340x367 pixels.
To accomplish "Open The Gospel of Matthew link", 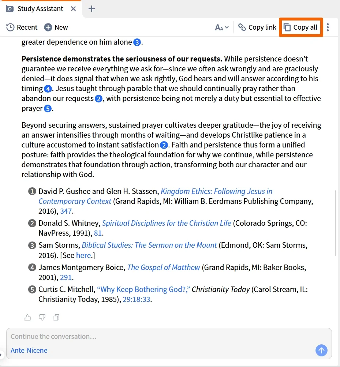I will [164, 267].
